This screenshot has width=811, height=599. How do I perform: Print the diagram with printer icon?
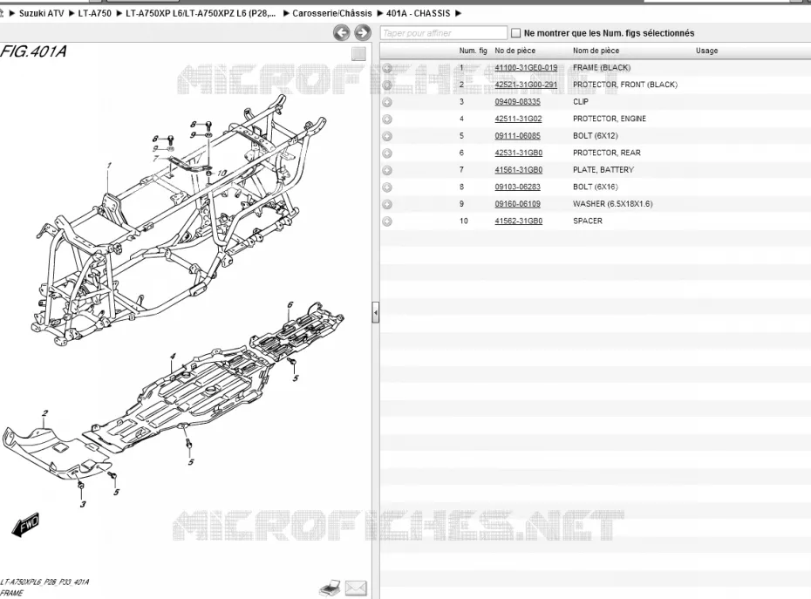[x=330, y=589]
